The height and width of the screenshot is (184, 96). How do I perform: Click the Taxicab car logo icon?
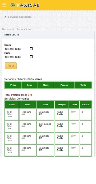tap(12, 5)
